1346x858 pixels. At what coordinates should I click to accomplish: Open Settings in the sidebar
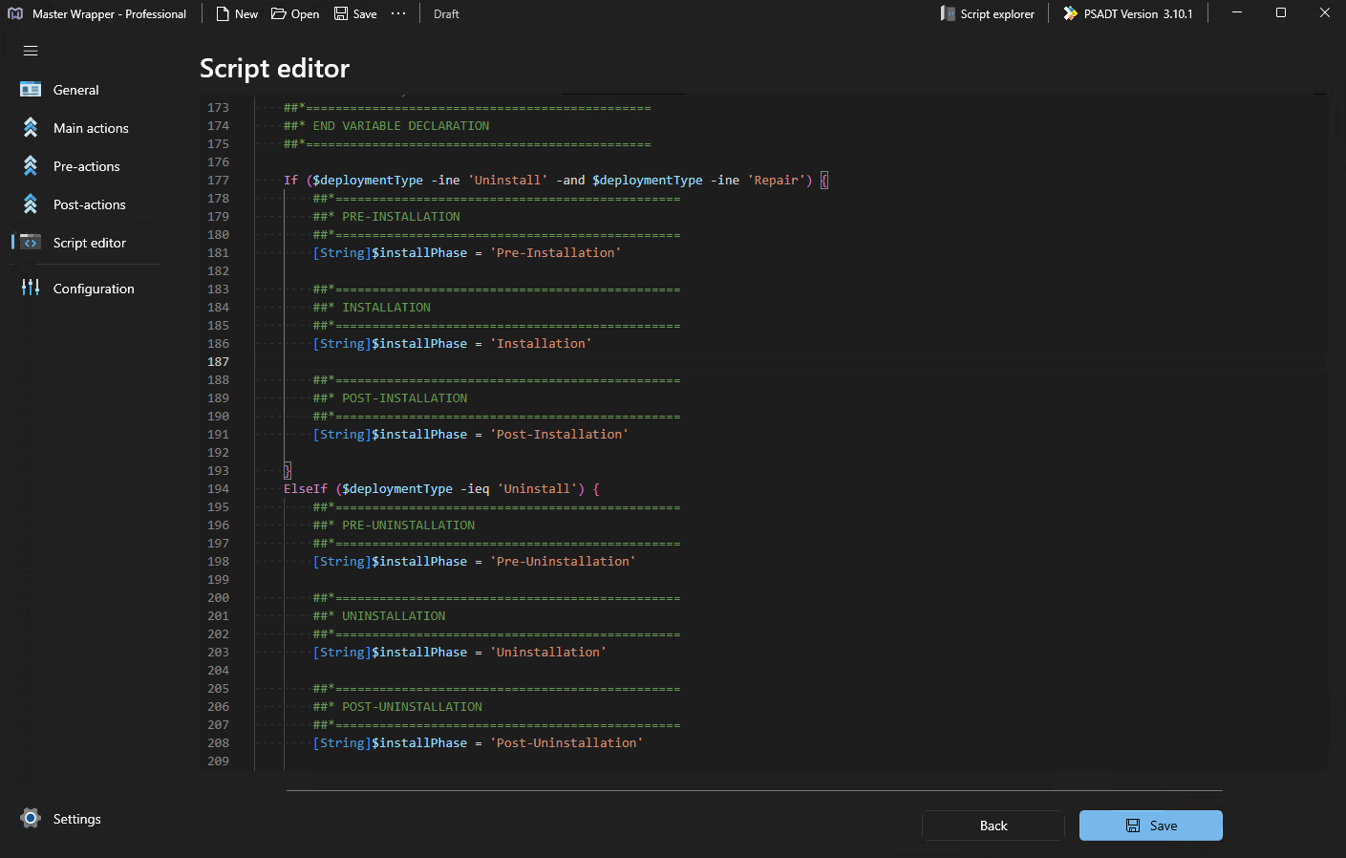(84, 819)
